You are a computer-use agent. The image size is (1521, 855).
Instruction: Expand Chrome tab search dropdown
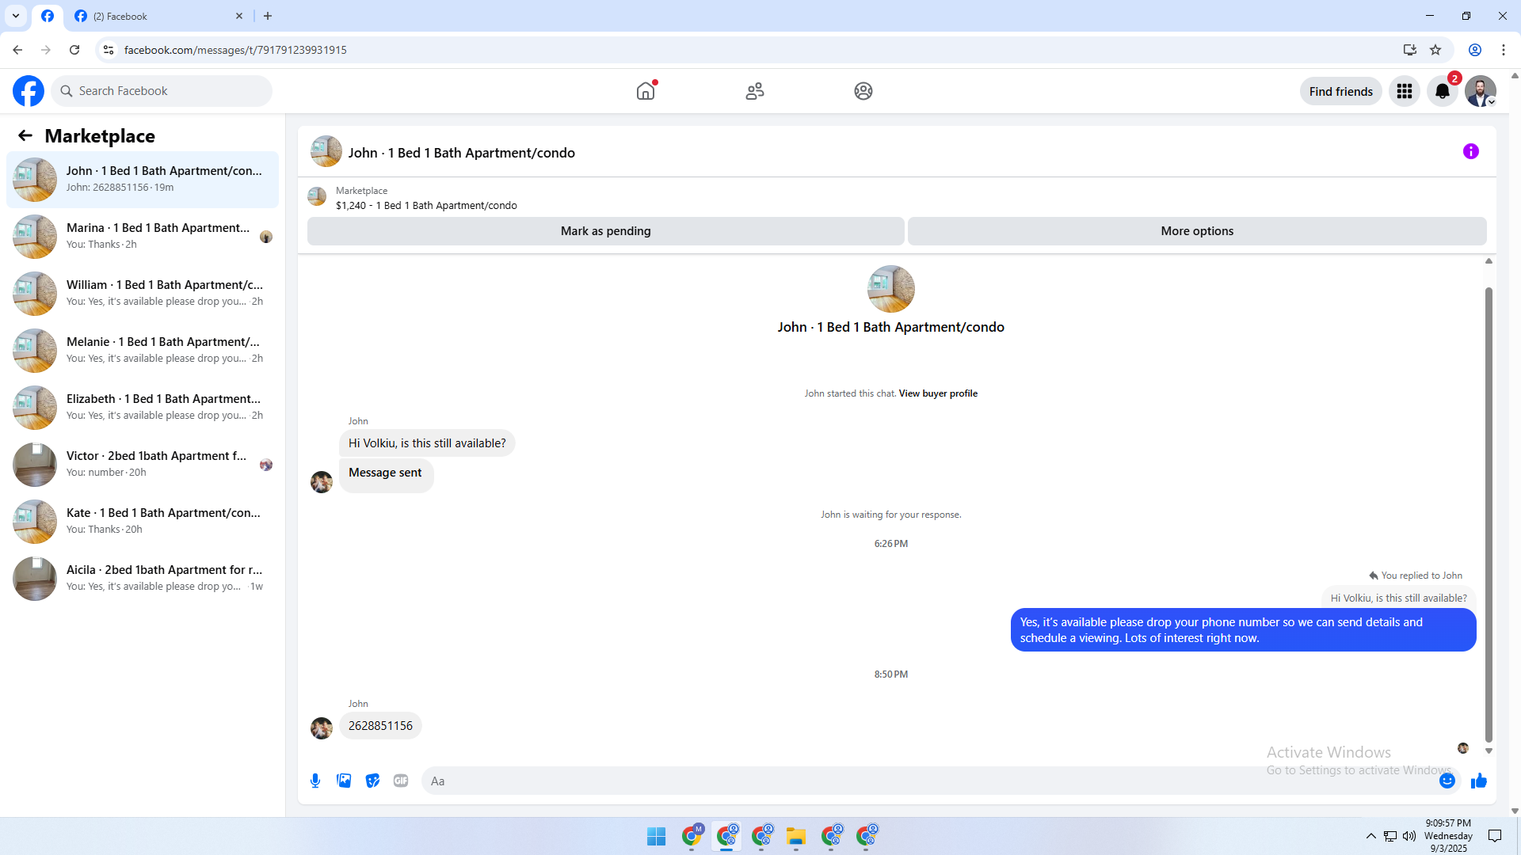click(16, 16)
